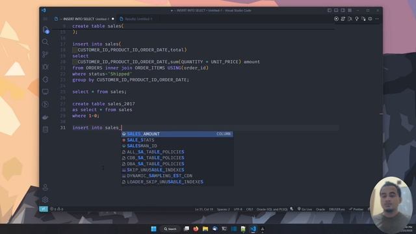The width and height of the screenshot is (416, 234).
Task: Click Prettier in status bar
Action: (x=356, y=209)
